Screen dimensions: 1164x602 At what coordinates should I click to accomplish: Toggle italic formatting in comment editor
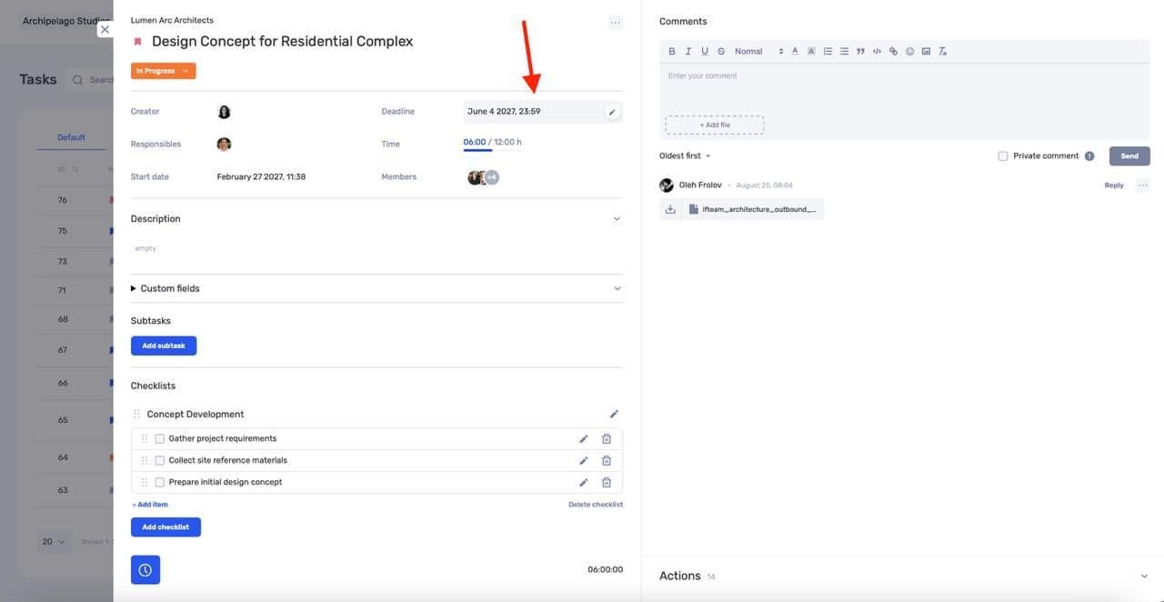pos(688,51)
